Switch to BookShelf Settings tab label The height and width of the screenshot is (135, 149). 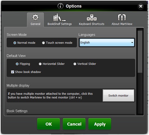click(60, 24)
